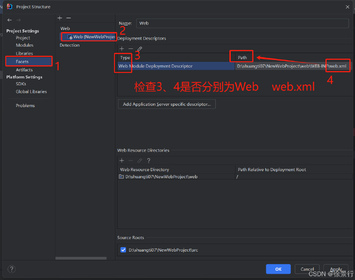Select the Web facet type node
This screenshot has width=355, height=280.
(x=65, y=28)
